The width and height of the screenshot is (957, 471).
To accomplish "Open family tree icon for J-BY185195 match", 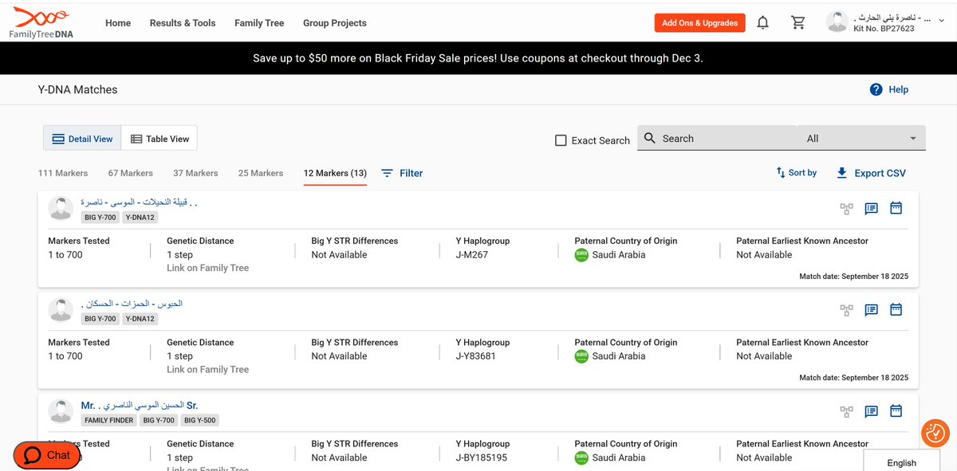I will click(846, 411).
